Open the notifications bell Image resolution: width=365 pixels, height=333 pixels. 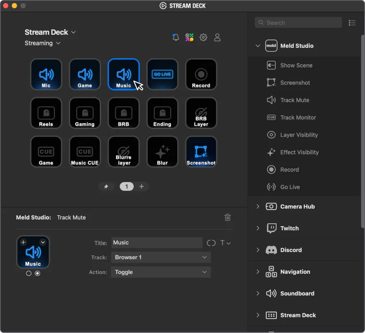176,37
